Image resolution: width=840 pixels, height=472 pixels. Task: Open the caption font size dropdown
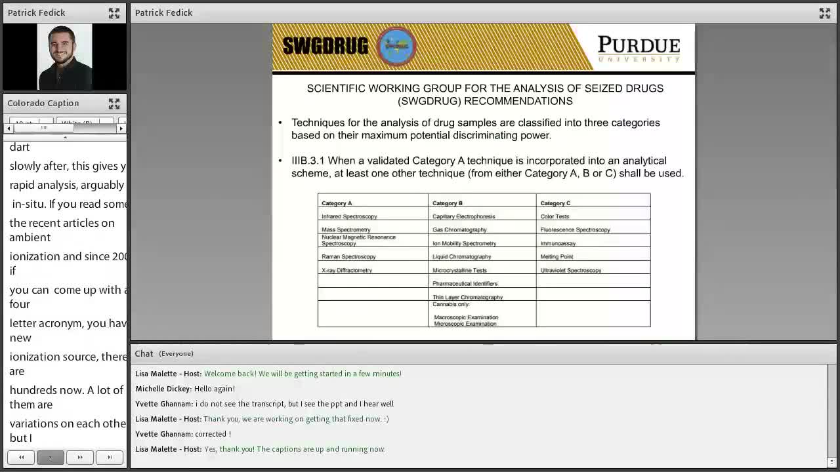pyautogui.click(x=30, y=122)
